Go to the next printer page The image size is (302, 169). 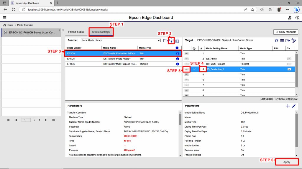pos(46,120)
